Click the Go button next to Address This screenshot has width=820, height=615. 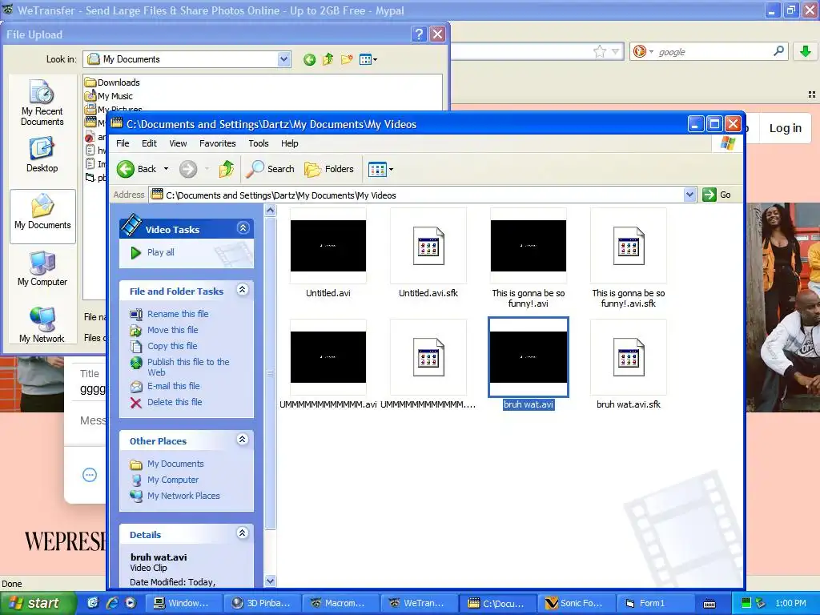pyautogui.click(x=717, y=195)
